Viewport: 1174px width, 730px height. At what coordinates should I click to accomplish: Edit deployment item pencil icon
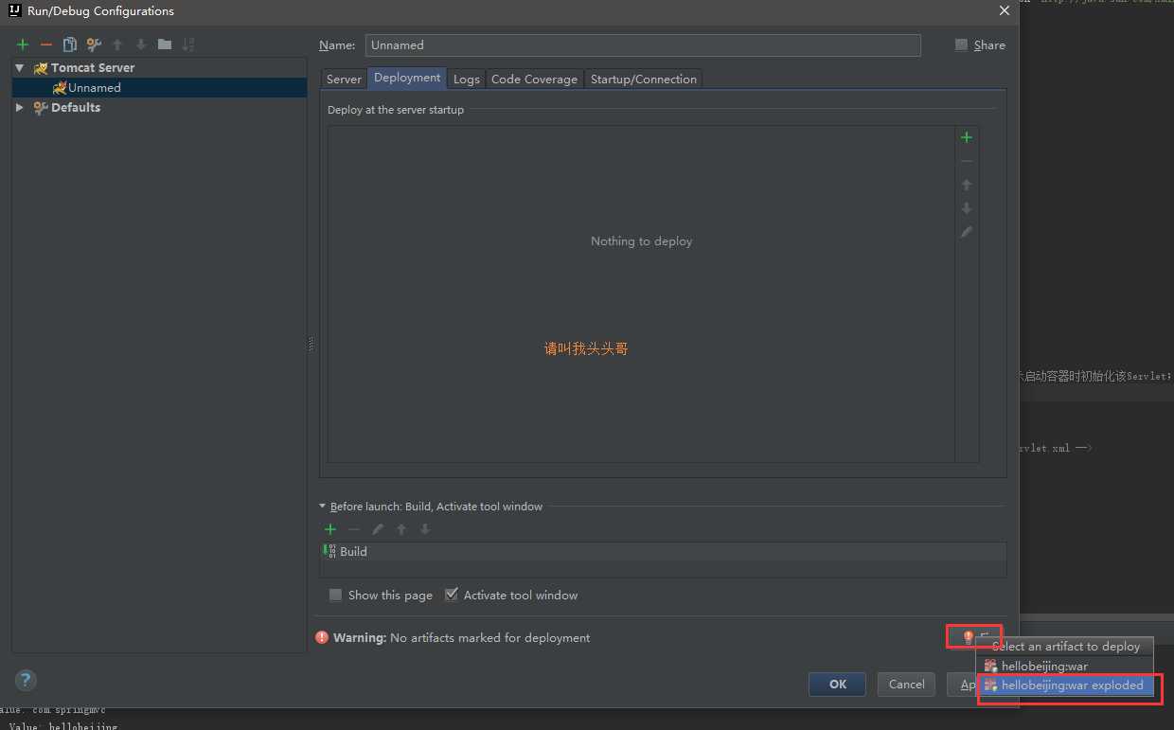[967, 232]
